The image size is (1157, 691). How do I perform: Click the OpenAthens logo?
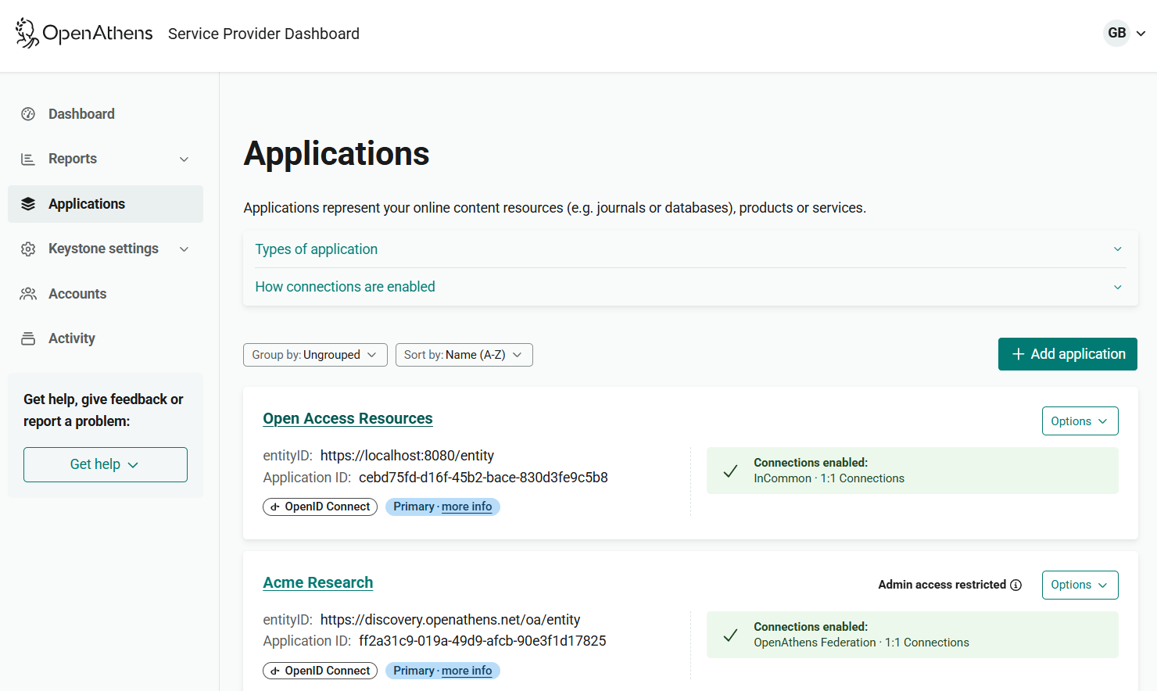pyautogui.click(x=84, y=33)
